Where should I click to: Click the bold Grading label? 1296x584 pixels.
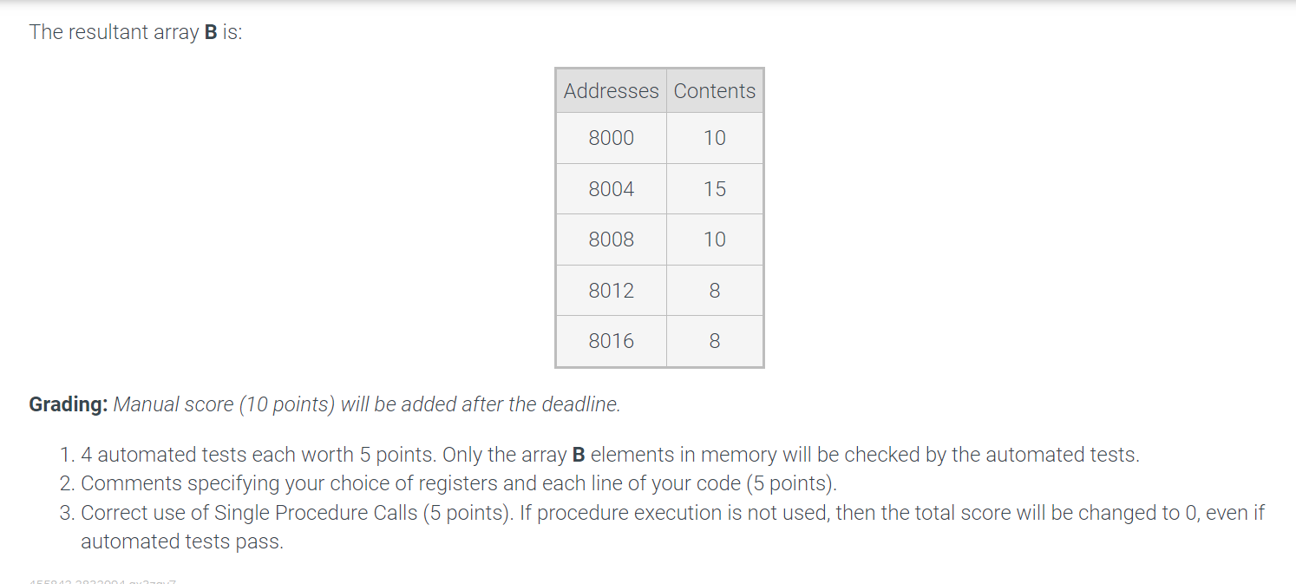pos(69,405)
